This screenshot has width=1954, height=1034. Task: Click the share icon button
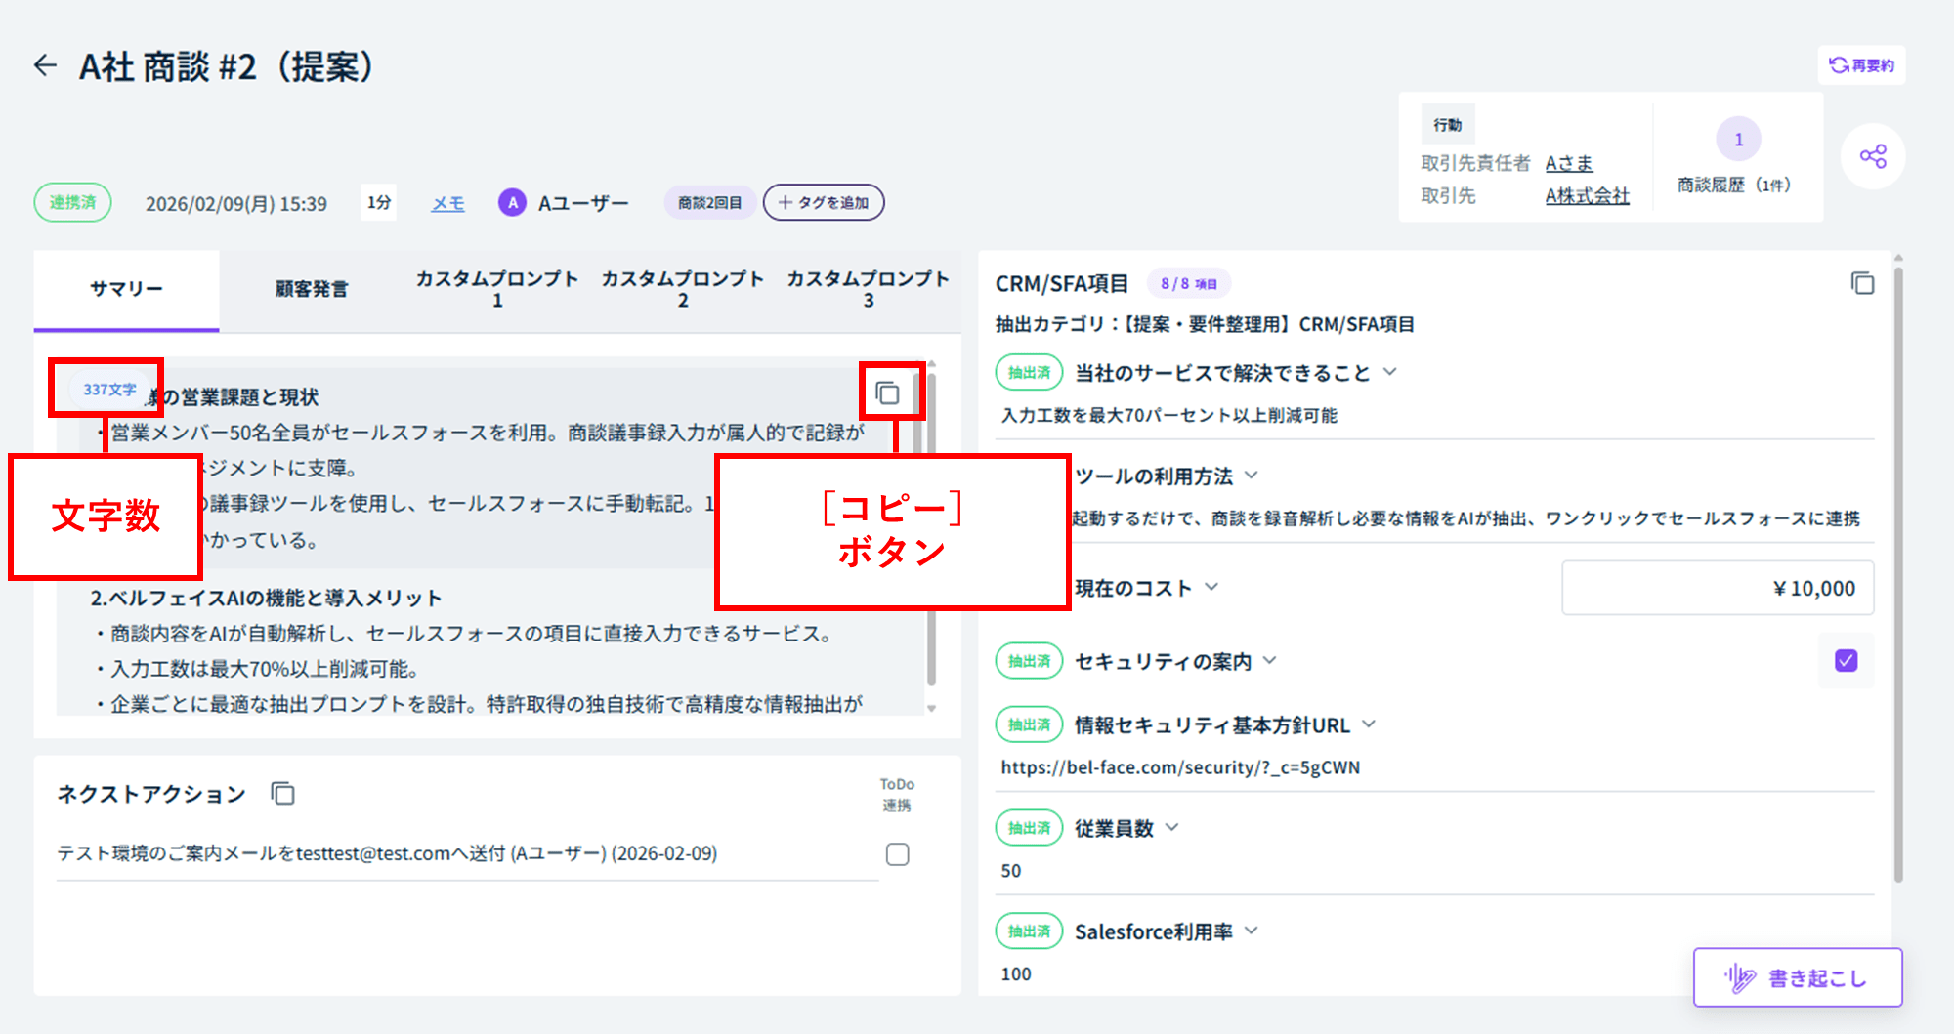tap(1872, 156)
